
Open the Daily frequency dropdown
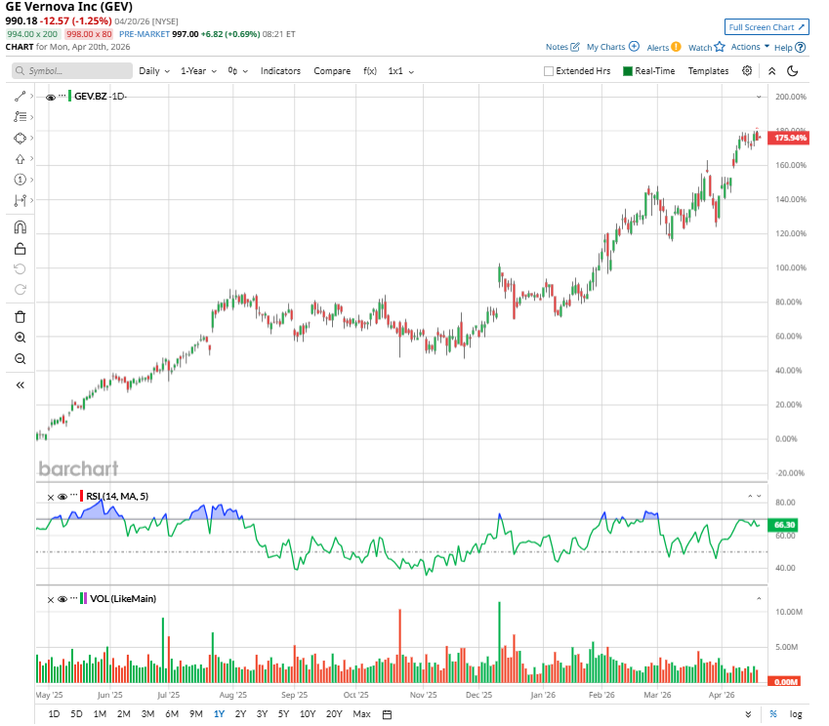click(x=154, y=71)
